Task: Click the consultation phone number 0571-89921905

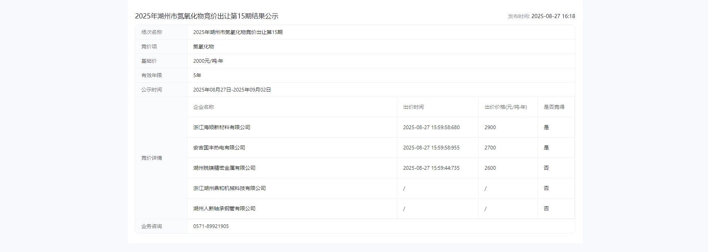Action: 211,226
